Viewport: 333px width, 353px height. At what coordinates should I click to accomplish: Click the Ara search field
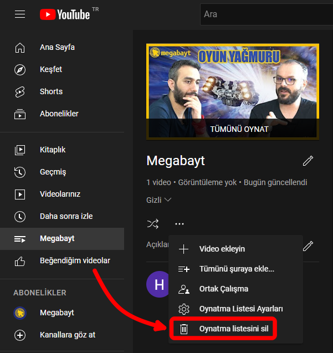click(x=266, y=14)
